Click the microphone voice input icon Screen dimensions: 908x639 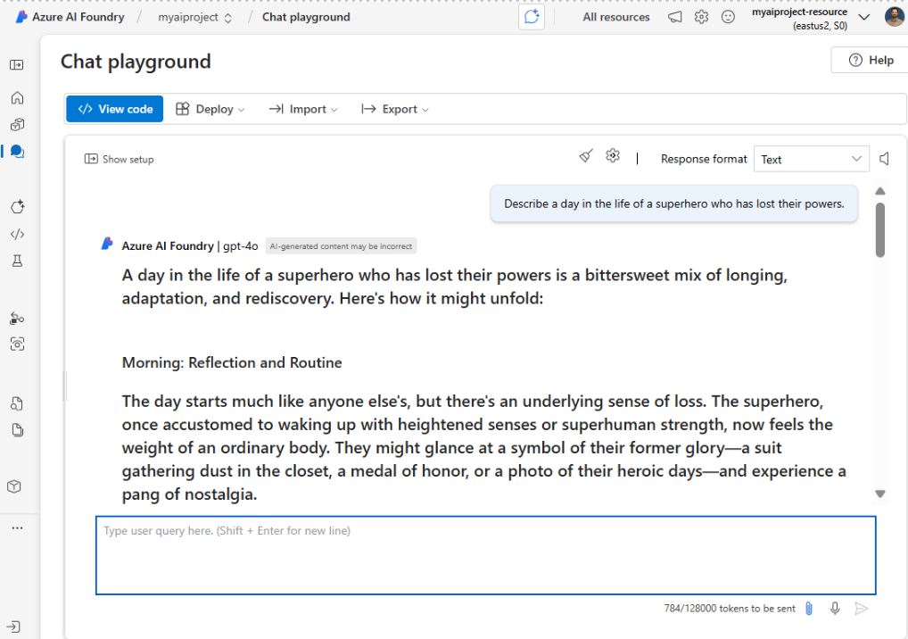click(x=835, y=609)
